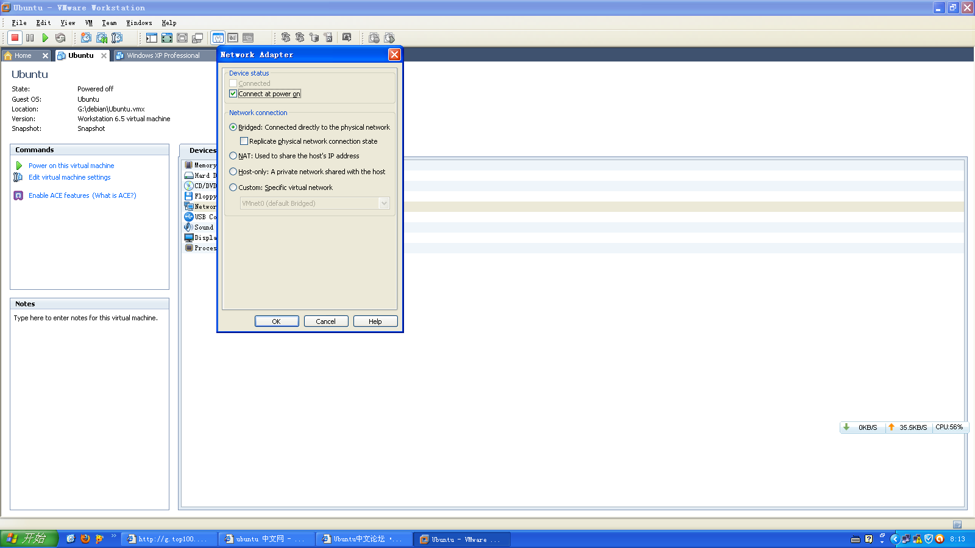Click the Enable ACE features icon
The height and width of the screenshot is (548, 975).
pyautogui.click(x=18, y=195)
